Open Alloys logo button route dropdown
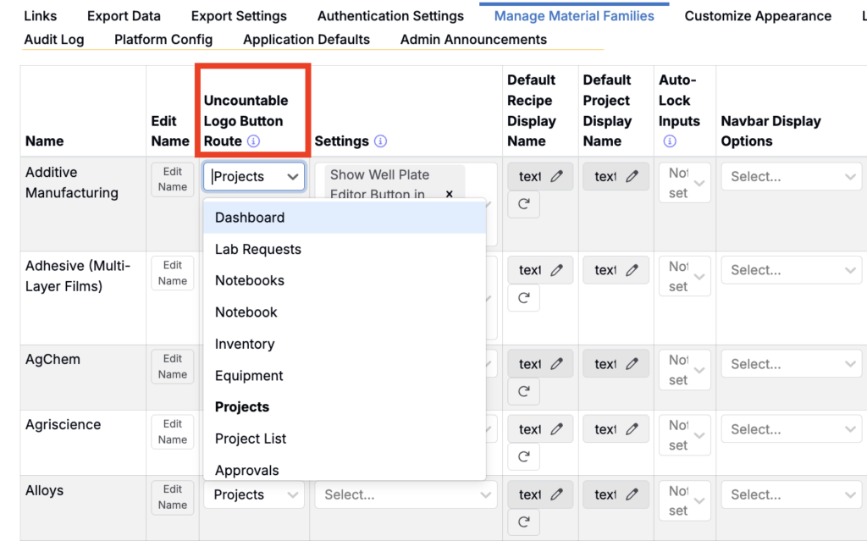Viewport: 867px width, 541px height. (x=253, y=494)
